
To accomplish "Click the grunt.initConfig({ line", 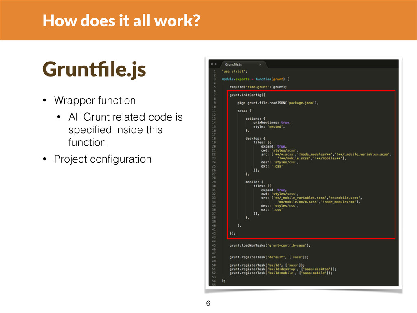I will tap(247, 95).
